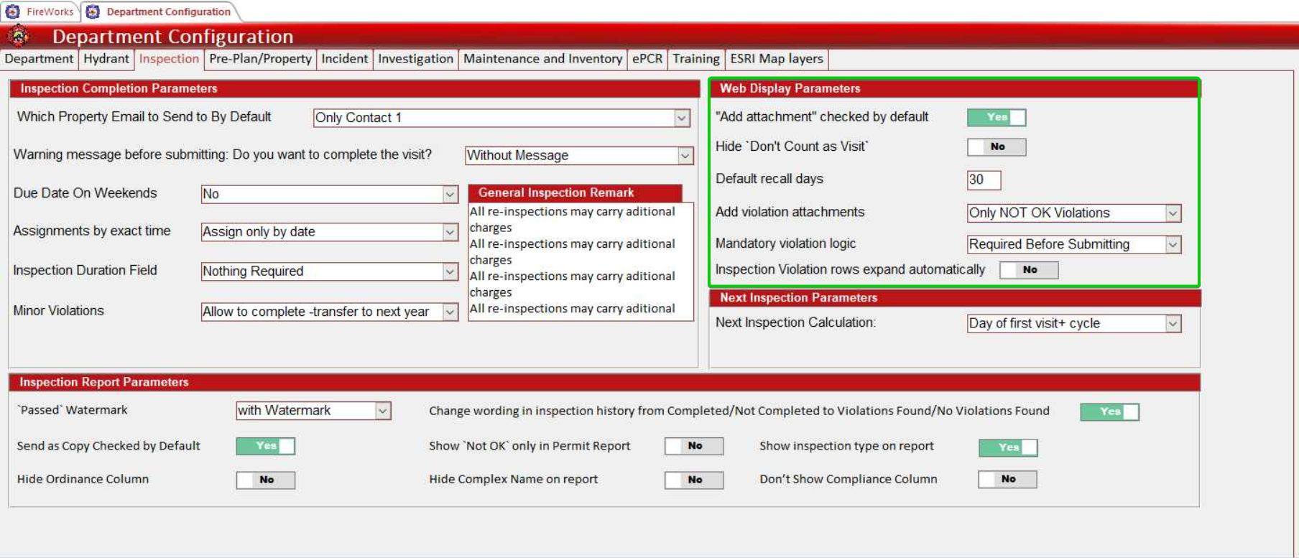The width and height of the screenshot is (1299, 558).
Task: Switch to the Hydrant tab
Action: click(106, 59)
